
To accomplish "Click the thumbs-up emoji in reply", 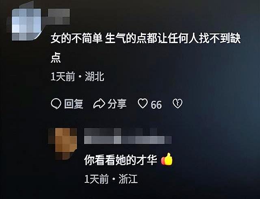I will coord(167,159).
